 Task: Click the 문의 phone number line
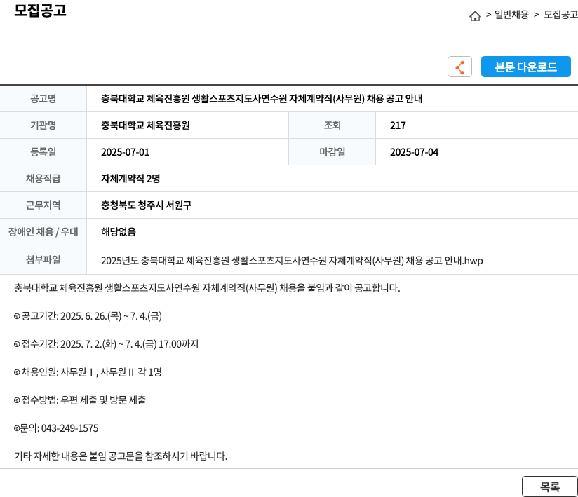click(x=56, y=428)
